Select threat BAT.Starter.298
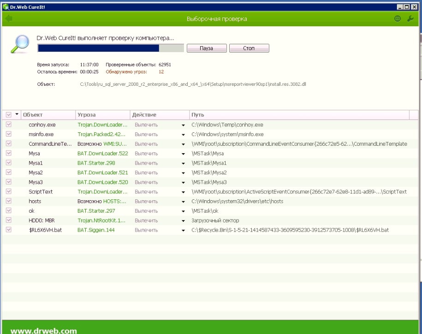Viewport: 422px width, 334px height. (96, 163)
